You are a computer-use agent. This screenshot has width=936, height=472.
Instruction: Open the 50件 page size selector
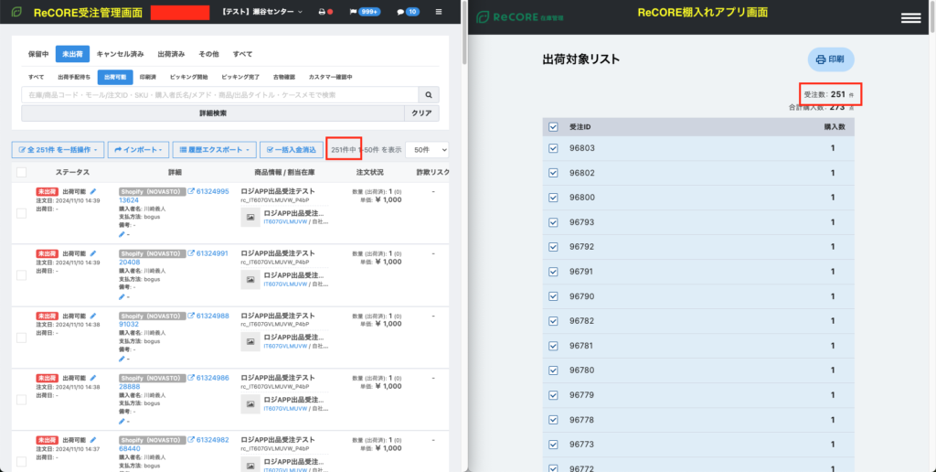coord(427,150)
